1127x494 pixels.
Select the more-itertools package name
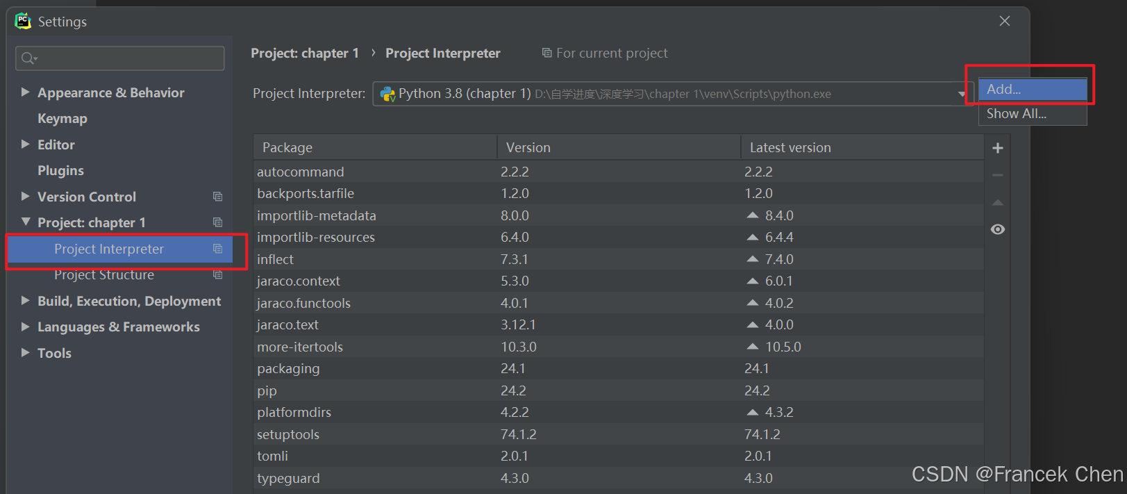(300, 347)
